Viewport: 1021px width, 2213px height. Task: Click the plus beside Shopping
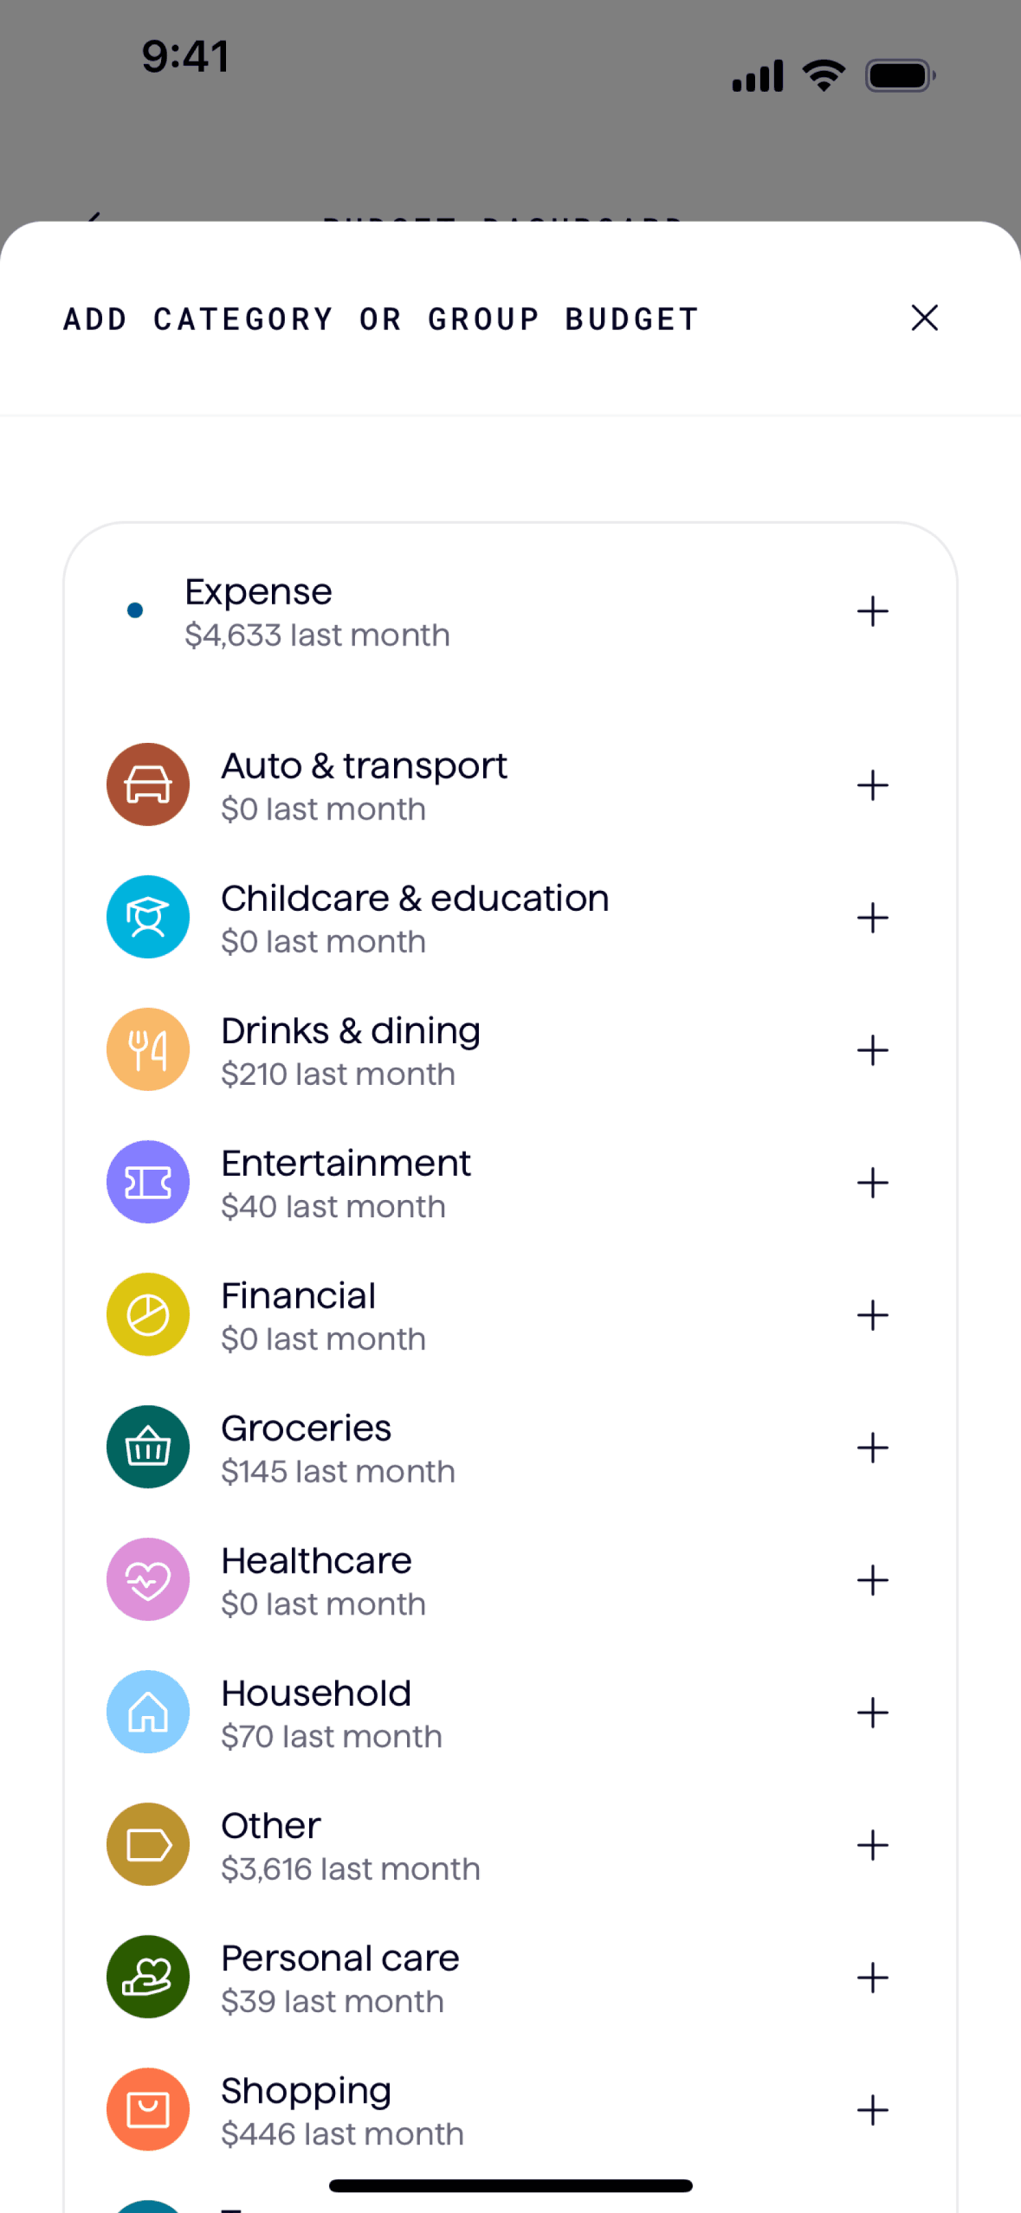pyautogui.click(x=872, y=2110)
